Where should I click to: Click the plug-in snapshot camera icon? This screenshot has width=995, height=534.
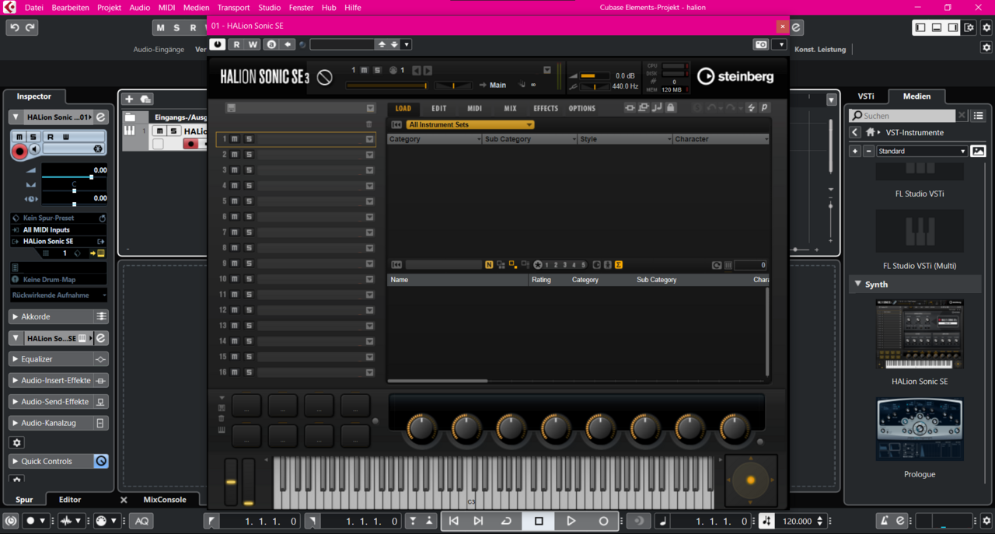click(761, 44)
